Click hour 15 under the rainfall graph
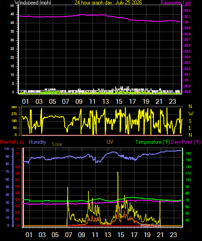The image size is (202, 241). coord(121,235)
